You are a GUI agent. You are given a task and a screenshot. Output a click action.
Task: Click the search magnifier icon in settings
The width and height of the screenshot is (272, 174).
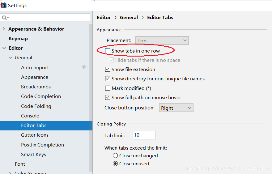coord(5,18)
